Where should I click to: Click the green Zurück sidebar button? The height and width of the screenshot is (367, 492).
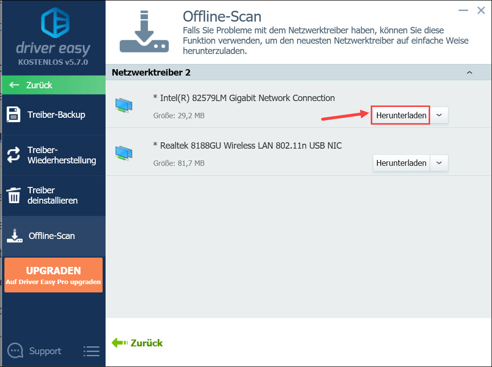pos(54,84)
